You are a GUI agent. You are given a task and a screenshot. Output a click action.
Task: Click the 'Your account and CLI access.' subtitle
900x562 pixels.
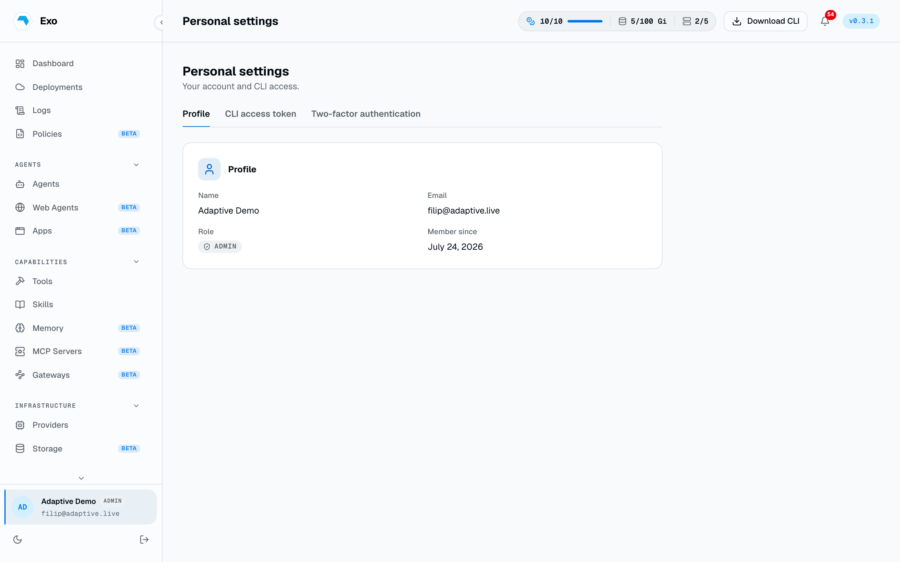tap(241, 86)
